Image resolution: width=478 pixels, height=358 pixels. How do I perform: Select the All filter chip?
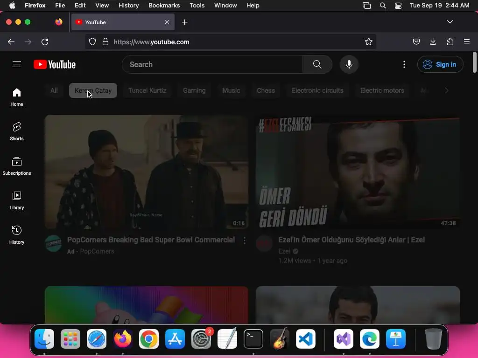(54, 90)
